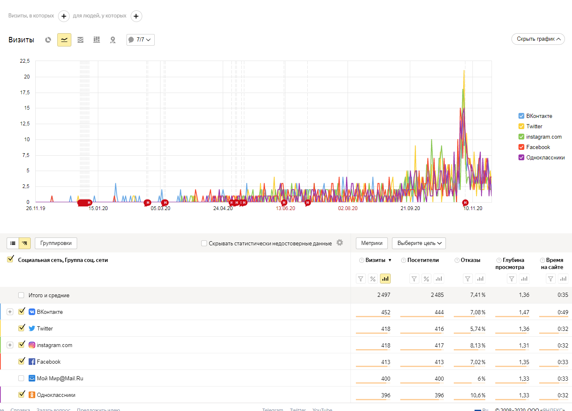The height and width of the screenshot is (411, 572).
Task: Toggle Одноклассники series in legend
Action: (x=521, y=157)
